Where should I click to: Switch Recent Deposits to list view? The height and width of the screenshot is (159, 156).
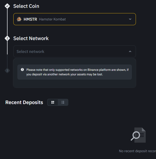coord(63,102)
